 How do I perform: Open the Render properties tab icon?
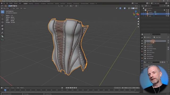[x=142, y=41]
